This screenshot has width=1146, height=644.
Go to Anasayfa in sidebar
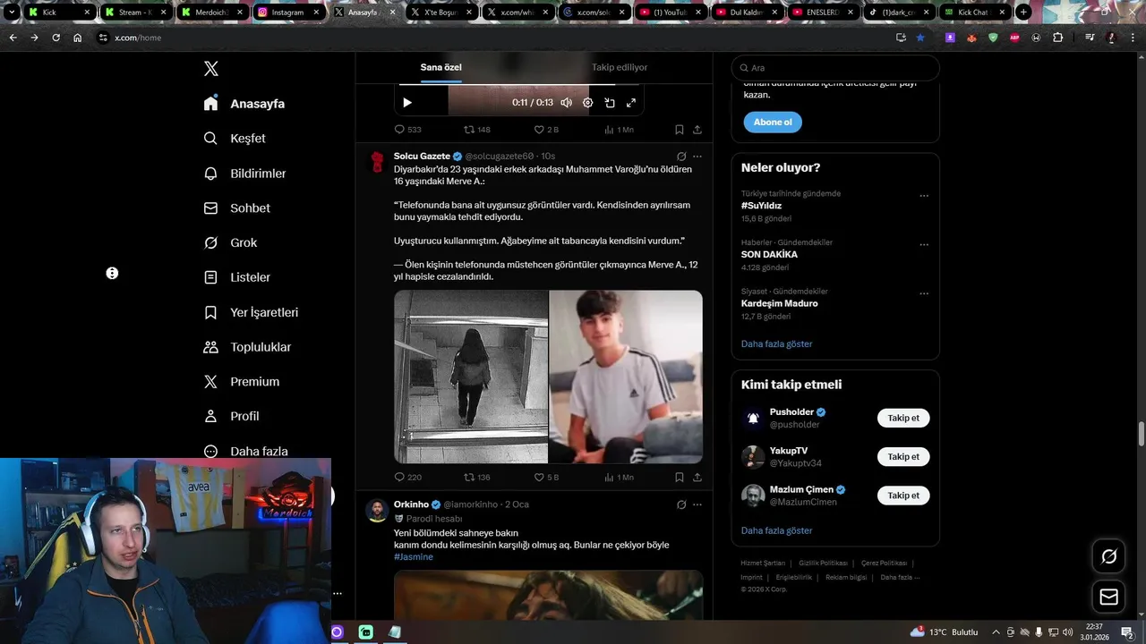pyautogui.click(x=244, y=104)
